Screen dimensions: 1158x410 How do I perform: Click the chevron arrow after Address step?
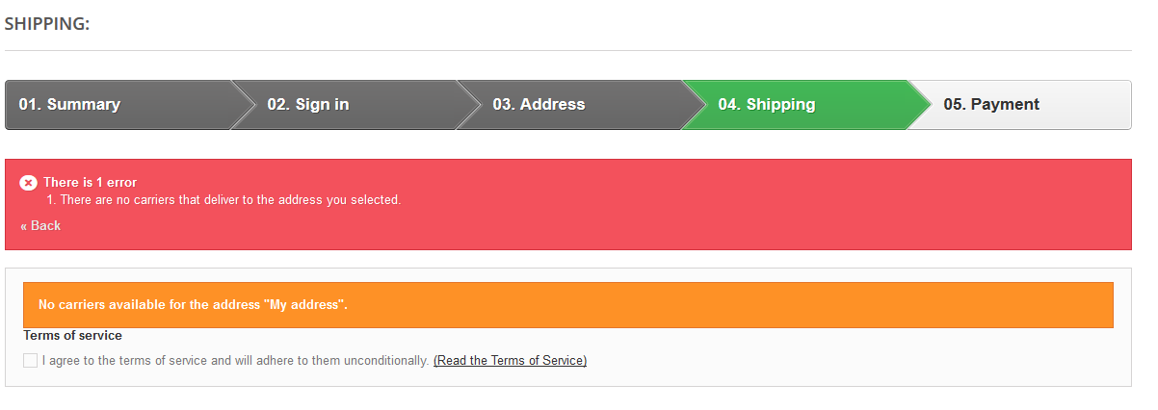pos(696,105)
